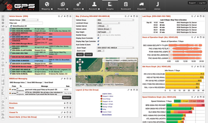Viewport: 208px width, 123px height.
Task: Open Map panel Vehicle Group dropdown
Action: coord(115,20)
